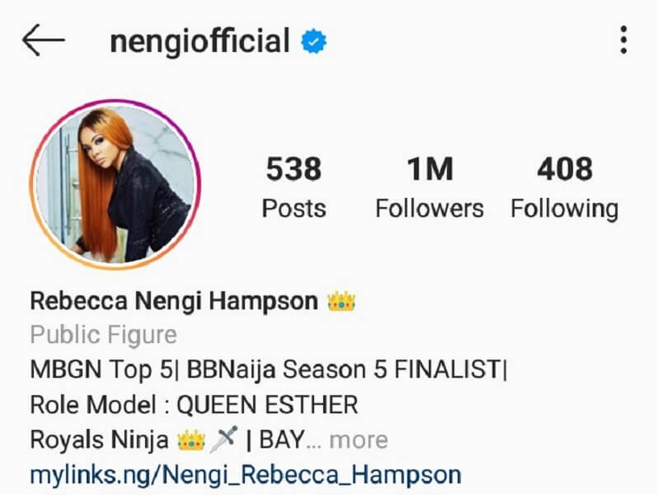Tap the Role Model : QUEEN ESTHER line

pyautogui.click(x=195, y=405)
